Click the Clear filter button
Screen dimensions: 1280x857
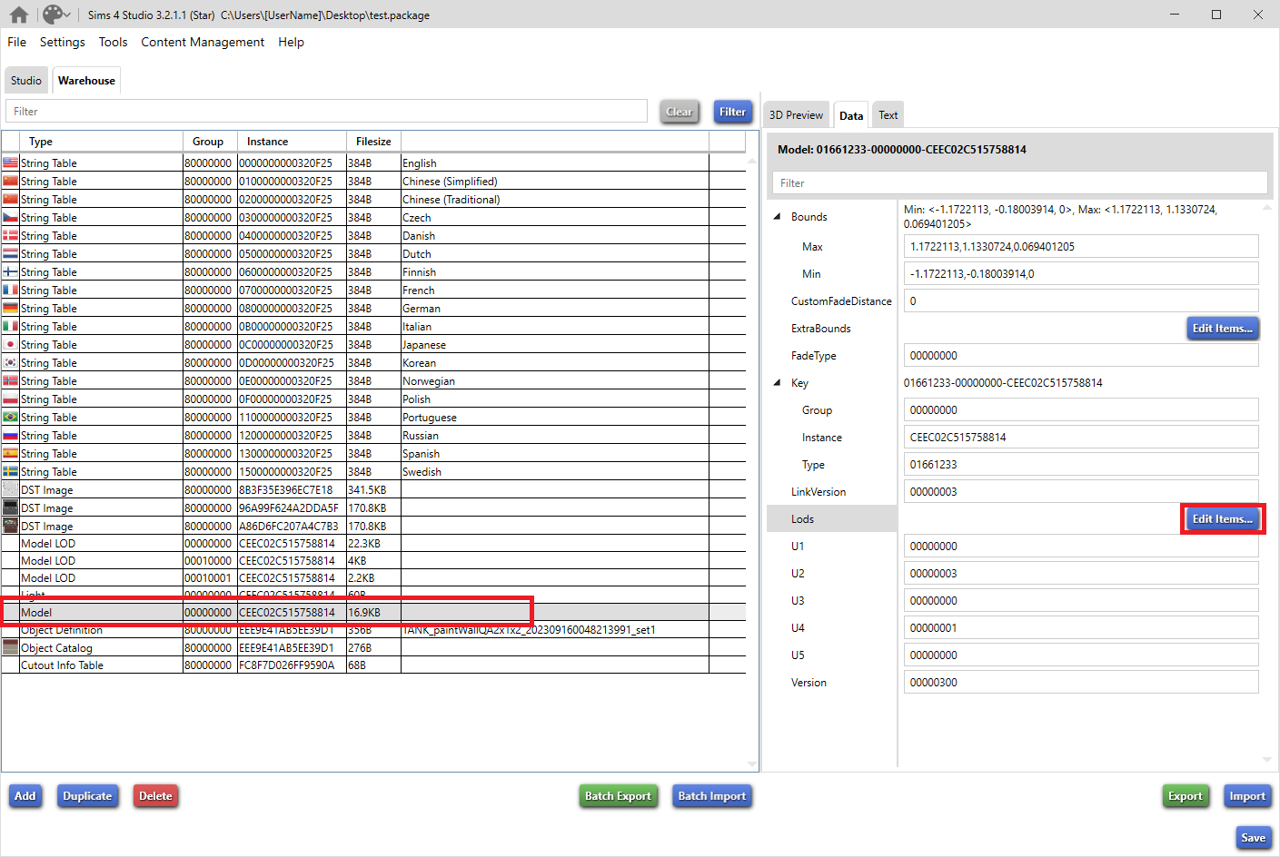tap(680, 112)
